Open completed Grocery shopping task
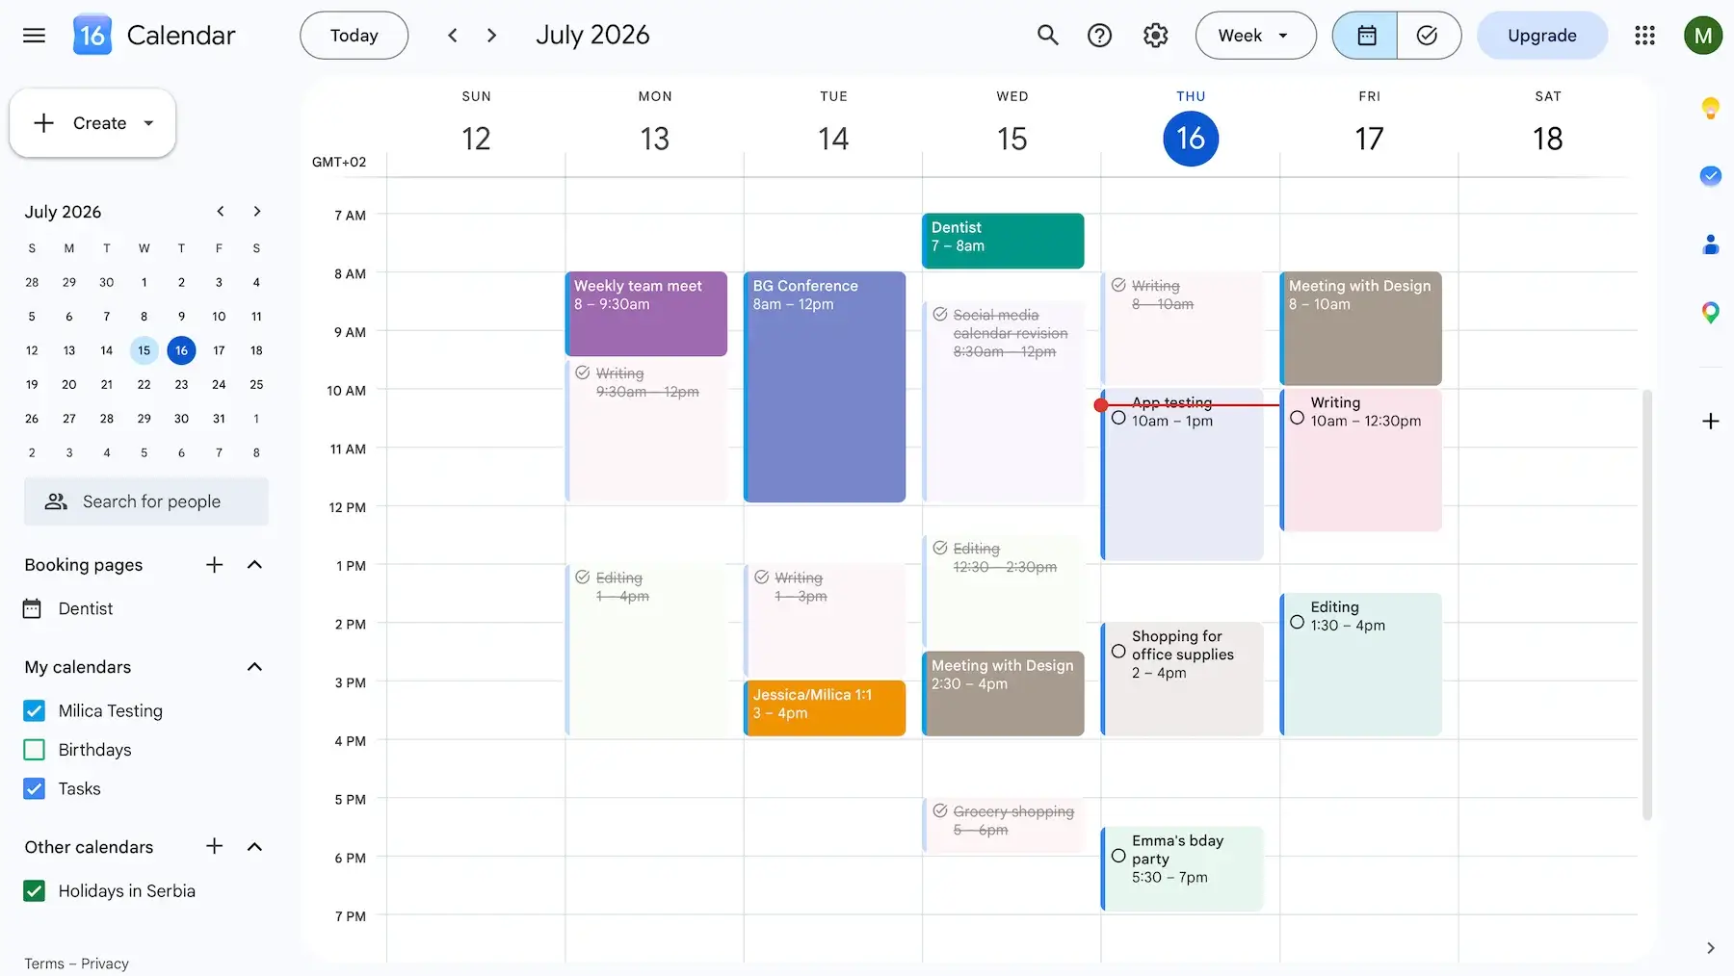Screen dimensions: 1734x976 (x=1003, y=824)
